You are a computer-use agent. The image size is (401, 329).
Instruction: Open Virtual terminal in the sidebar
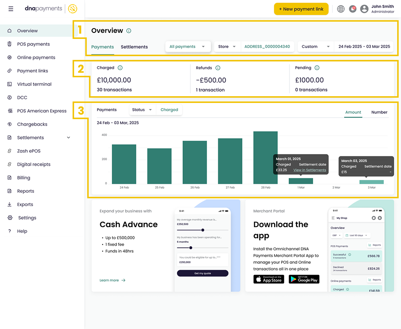click(x=34, y=84)
